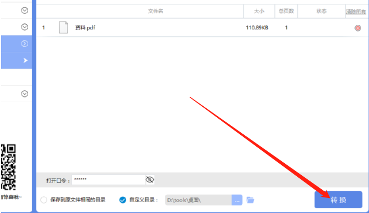Click the QR code image
369x213 pixels.
coord(8,167)
